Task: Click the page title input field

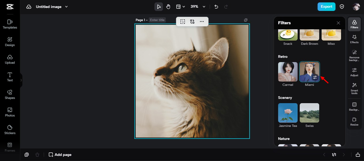Action: coord(157,20)
